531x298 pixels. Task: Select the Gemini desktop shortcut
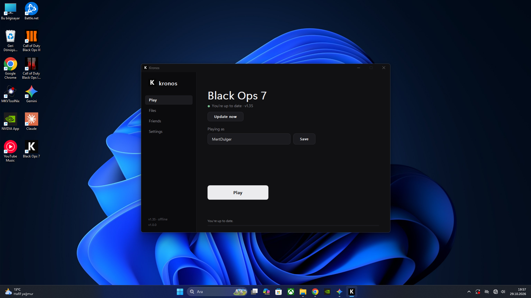32,94
